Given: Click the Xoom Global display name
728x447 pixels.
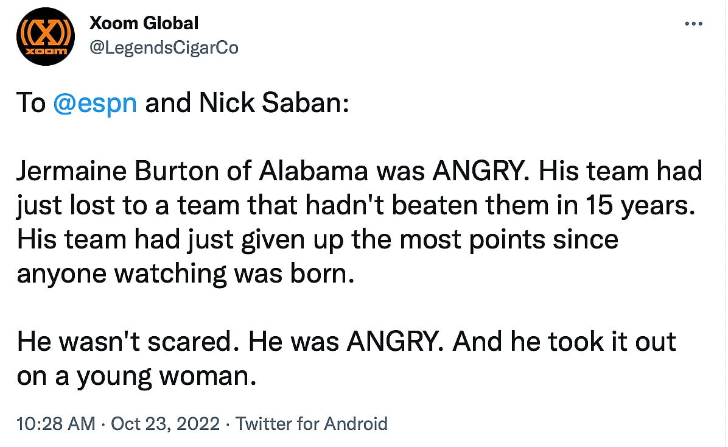Looking at the screenshot, I should click(x=144, y=23).
